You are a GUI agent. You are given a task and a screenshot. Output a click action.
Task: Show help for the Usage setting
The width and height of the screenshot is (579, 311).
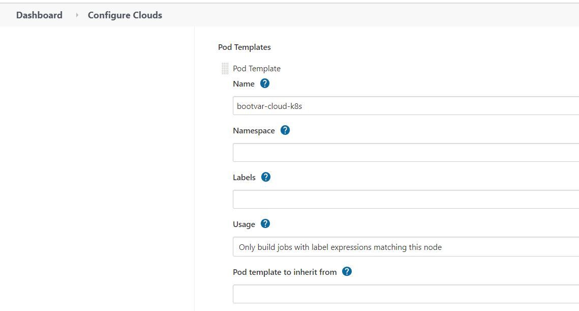pos(265,224)
